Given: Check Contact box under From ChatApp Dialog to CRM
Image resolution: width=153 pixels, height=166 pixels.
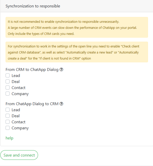Looking at the screenshot, I should coord(8,122).
